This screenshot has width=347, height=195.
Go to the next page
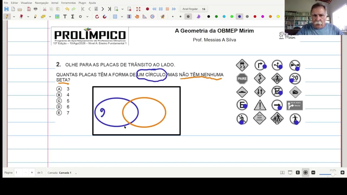[103, 9]
